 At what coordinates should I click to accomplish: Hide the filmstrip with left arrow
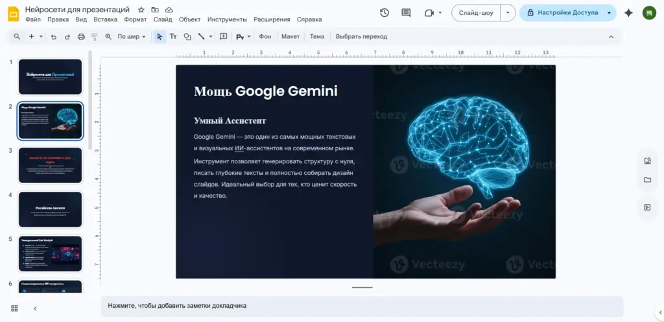(x=35, y=308)
